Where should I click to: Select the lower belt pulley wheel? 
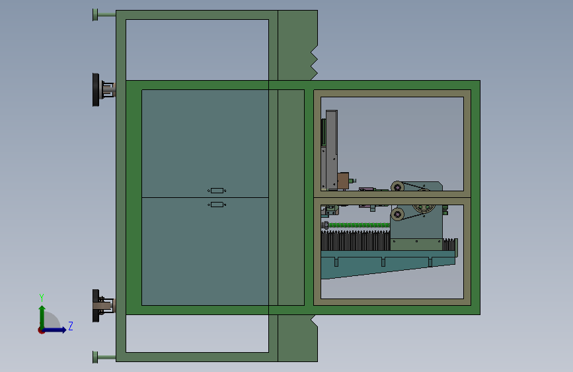pos(397,214)
